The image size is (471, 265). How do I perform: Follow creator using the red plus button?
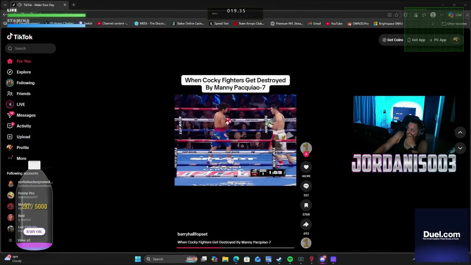click(306, 155)
